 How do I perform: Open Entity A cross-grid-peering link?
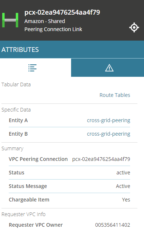pyautogui.click(x=109, y=120)
